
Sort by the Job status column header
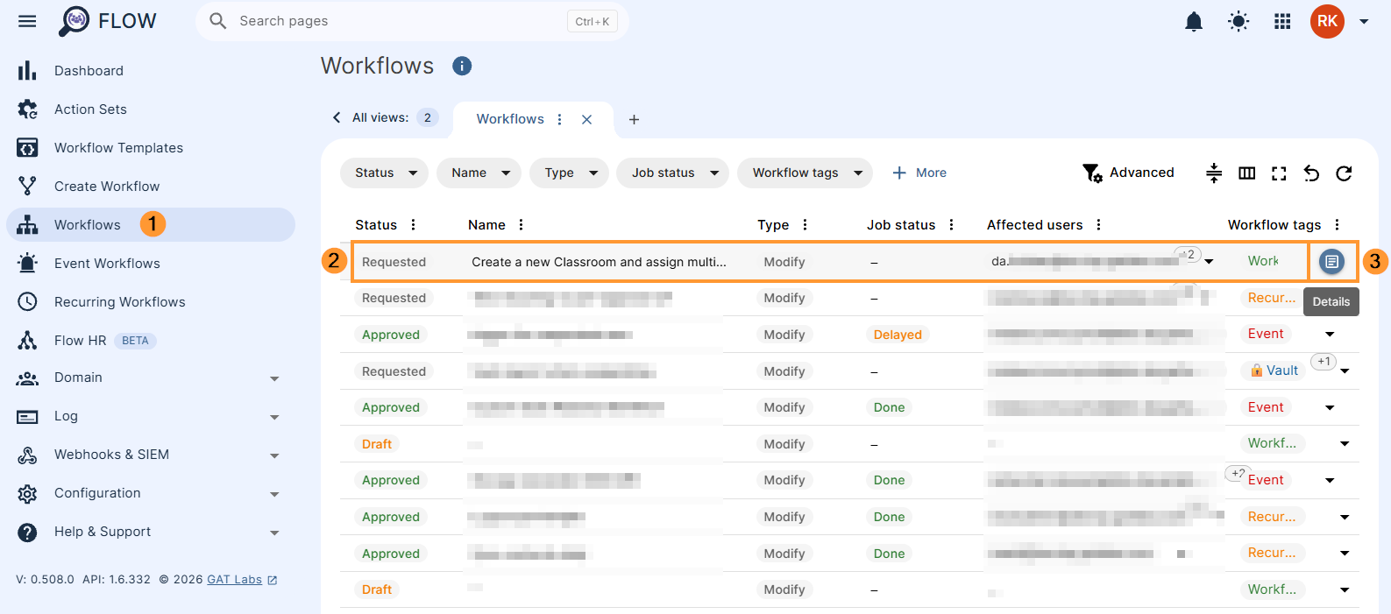(901, 225)
